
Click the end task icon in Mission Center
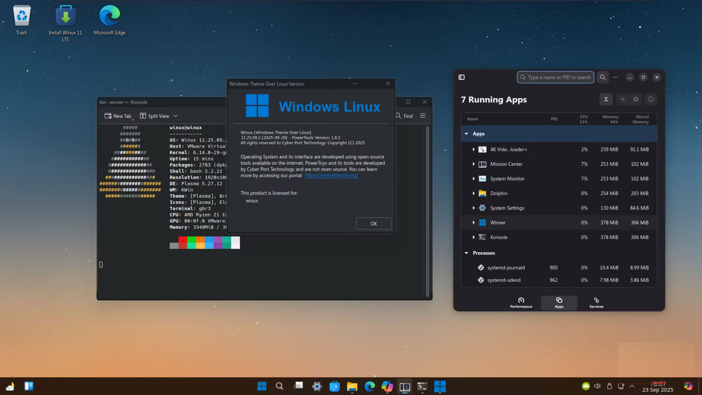coord(606,99)
